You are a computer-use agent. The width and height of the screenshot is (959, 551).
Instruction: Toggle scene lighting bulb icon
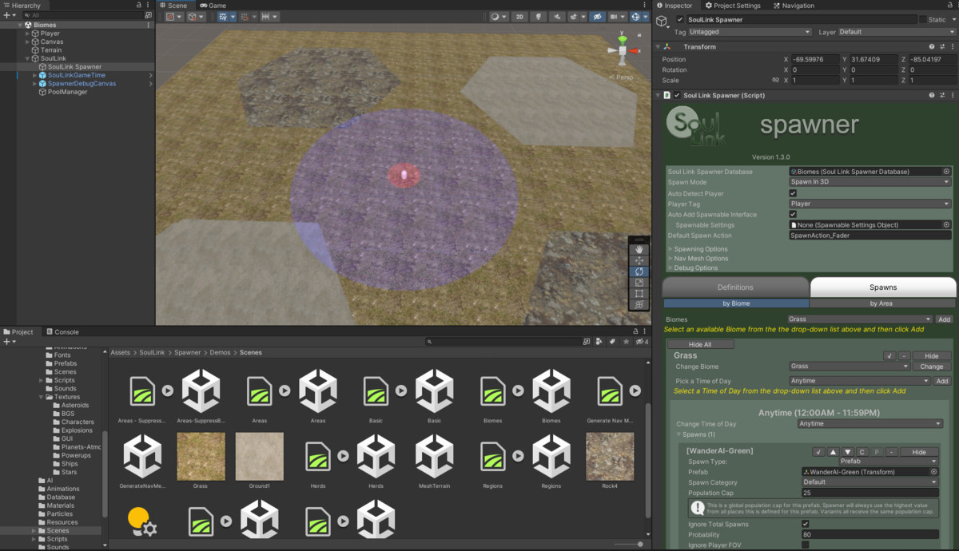pos(539,17)
